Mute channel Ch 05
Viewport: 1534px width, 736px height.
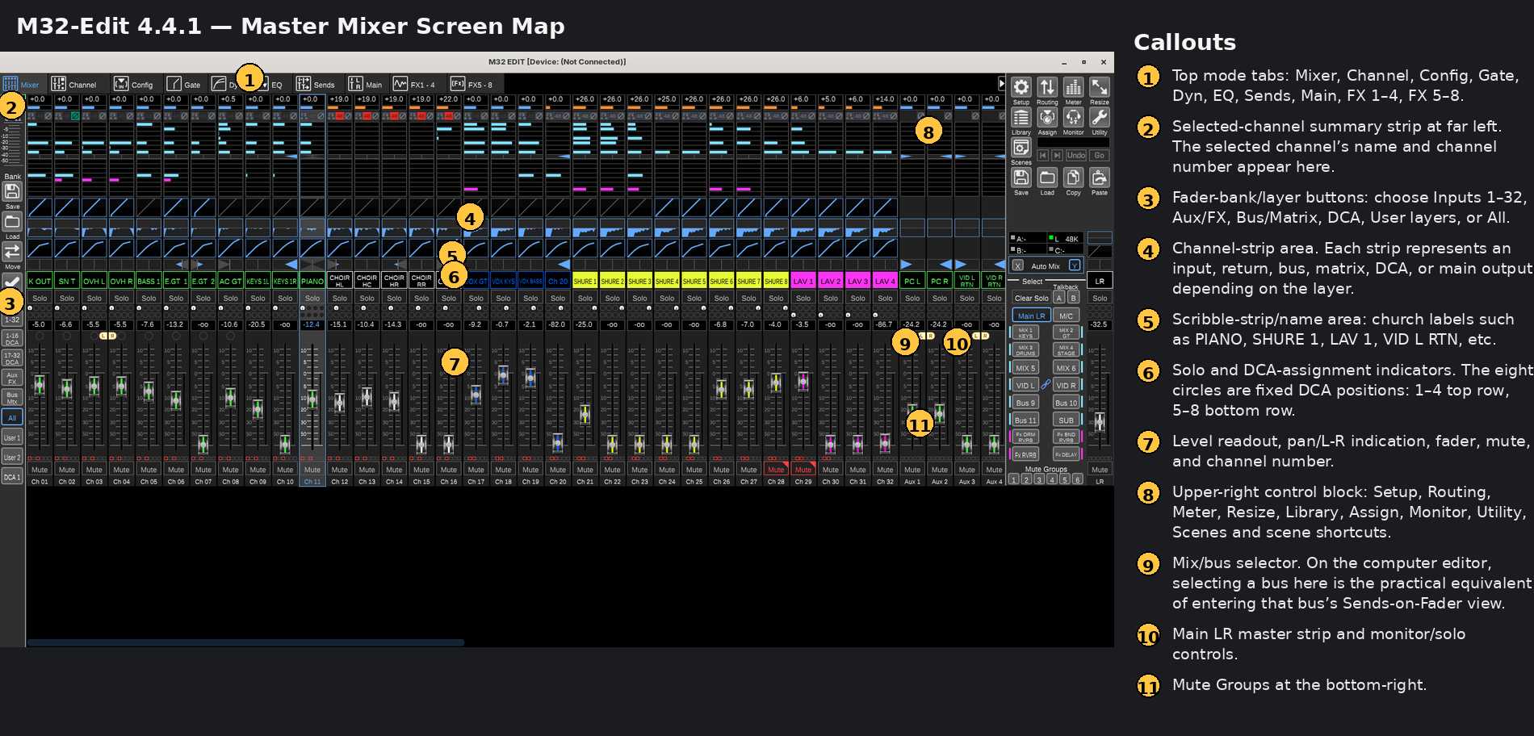149,470
